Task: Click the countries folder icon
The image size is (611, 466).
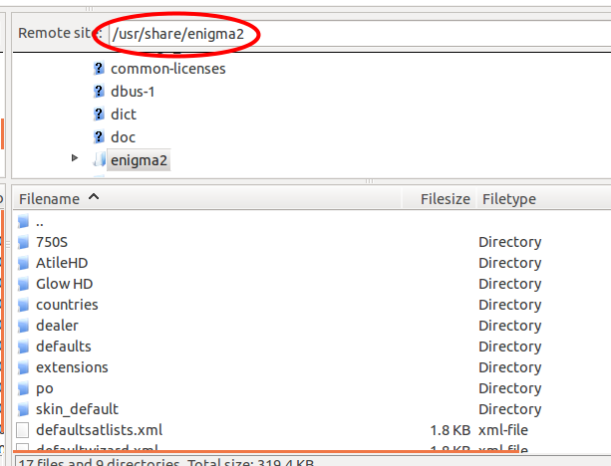Action: pyautogui.click(x=23, y=305)
